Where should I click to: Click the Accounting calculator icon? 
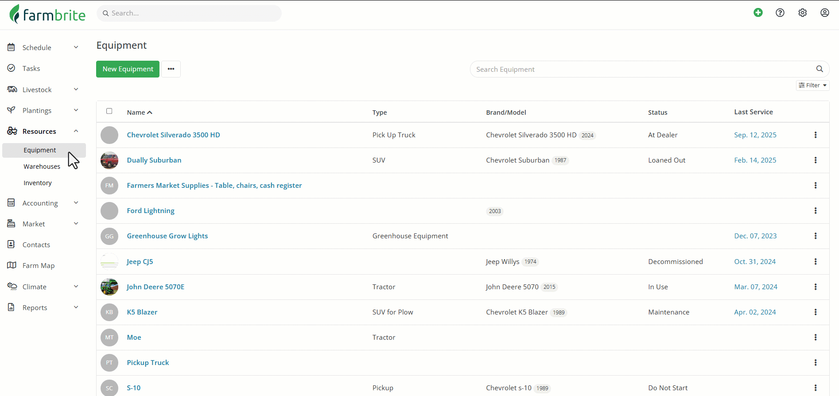coord(12,203)
